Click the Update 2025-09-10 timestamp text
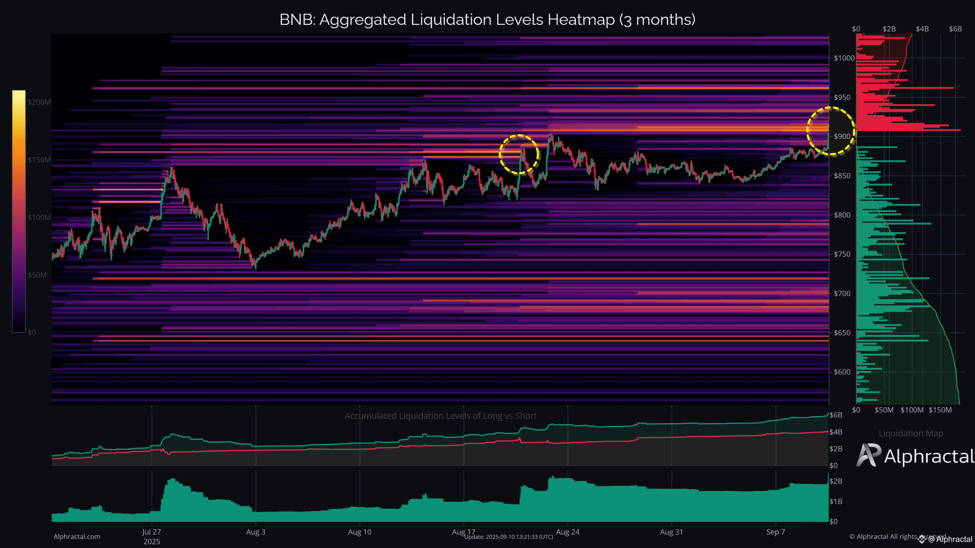Image resolution: width=975 pixels, height=548 pixels. click(509, 536)
